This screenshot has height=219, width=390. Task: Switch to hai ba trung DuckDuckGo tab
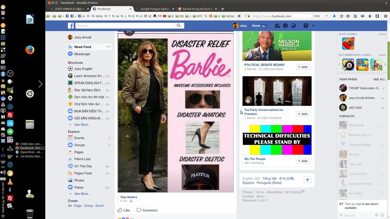(197, 9)
